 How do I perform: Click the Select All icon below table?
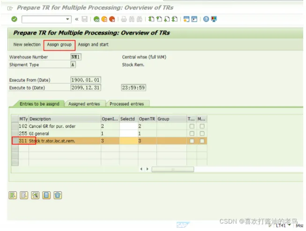pyautogui.click(x=13, y=195)
